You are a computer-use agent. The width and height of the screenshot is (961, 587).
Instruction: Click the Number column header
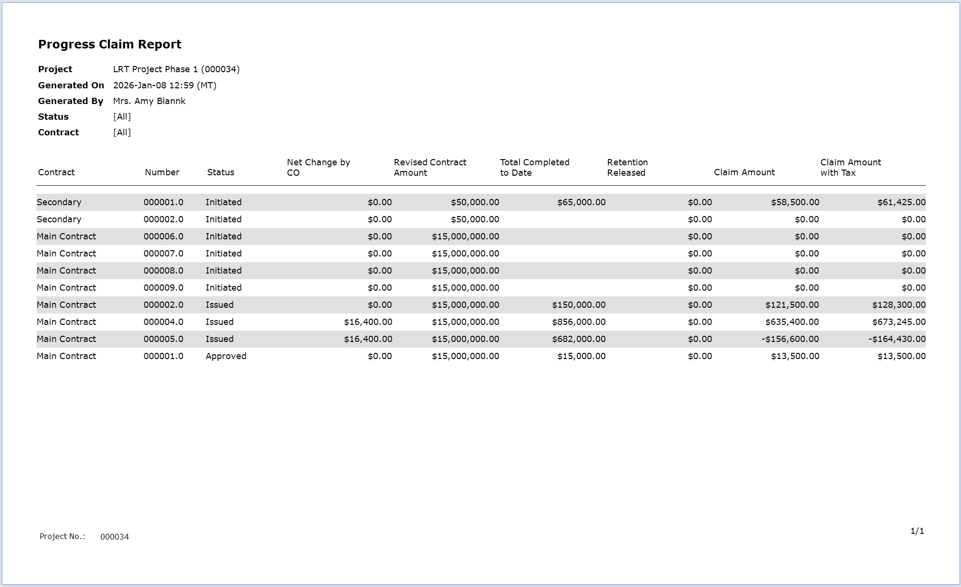click(x=162, y=172)
